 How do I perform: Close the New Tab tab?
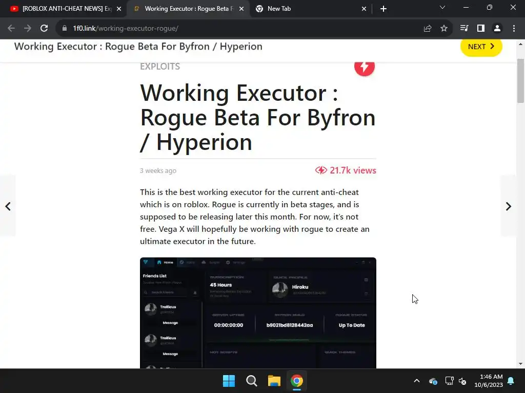(364, 9)
